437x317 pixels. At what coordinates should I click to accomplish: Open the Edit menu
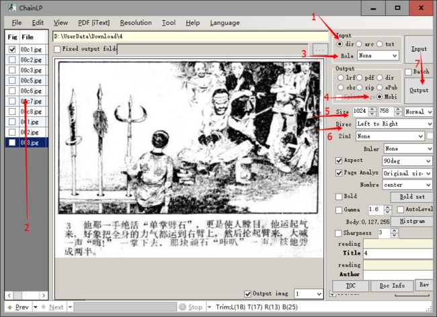[38, 23]
